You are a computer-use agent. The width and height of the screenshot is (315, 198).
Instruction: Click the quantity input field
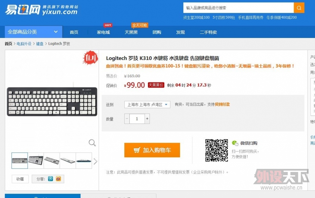137,119
